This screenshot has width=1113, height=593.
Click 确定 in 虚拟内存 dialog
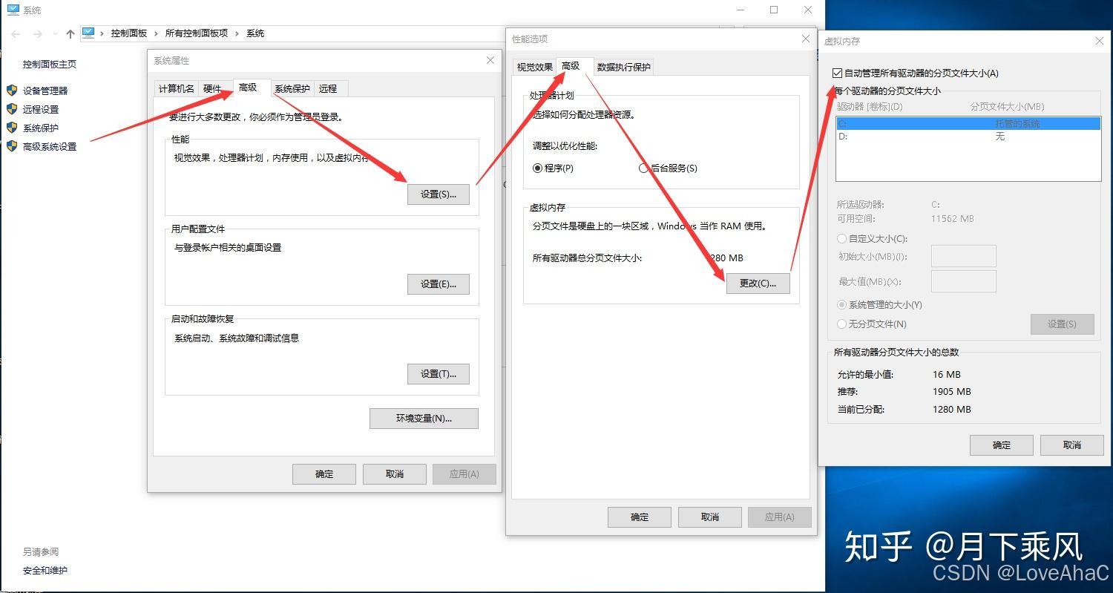(x=1002, y=445)
